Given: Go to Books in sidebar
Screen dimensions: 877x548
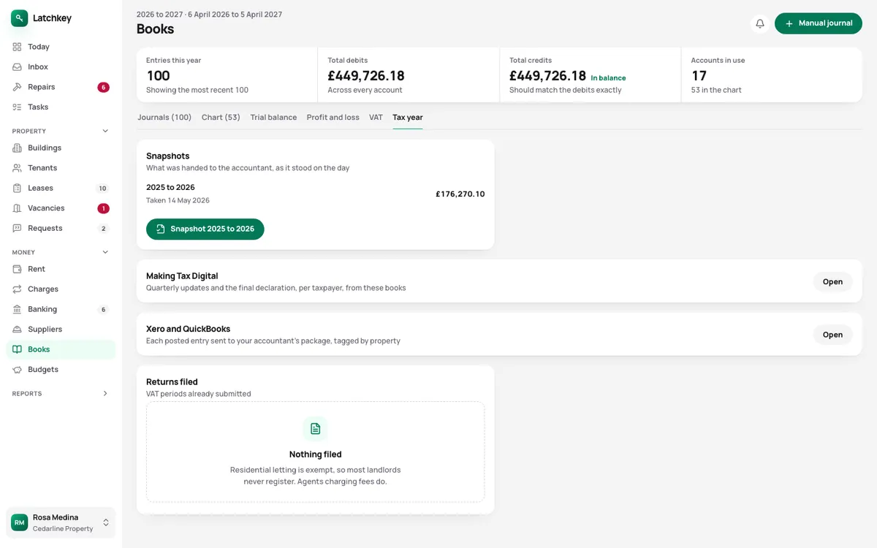Looking at the screenshot, I should point(61,350).
